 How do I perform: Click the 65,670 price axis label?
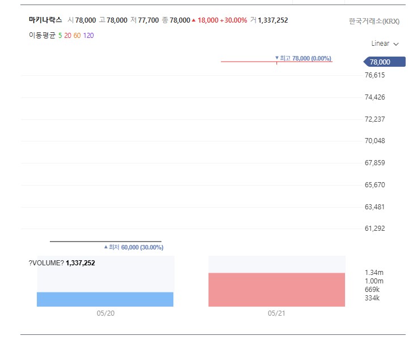pyautogui.click(x=374, y=185)
